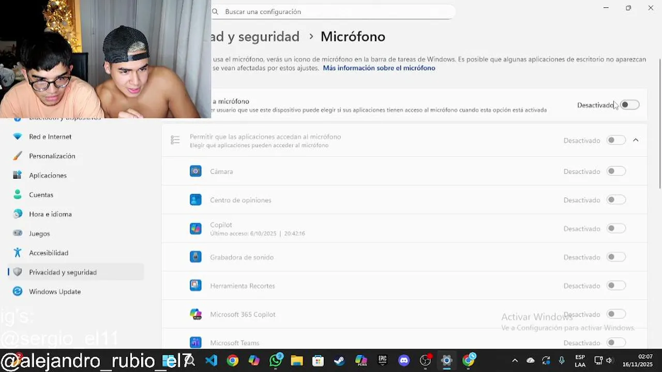The width and height of the screenshot is (662, 372).
Task: Click the 'Micrófono' page title
Action: tap(353, 37)
